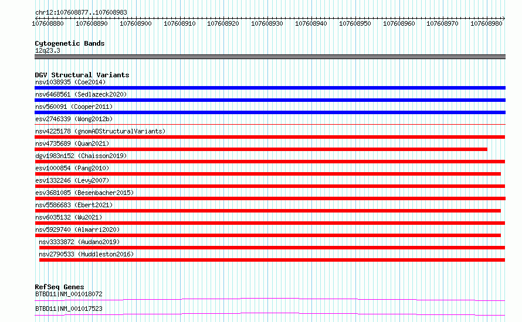Screen dimensions: 522x322
Task: Click the red bar under esv1000854
Action: click(267, 174)
